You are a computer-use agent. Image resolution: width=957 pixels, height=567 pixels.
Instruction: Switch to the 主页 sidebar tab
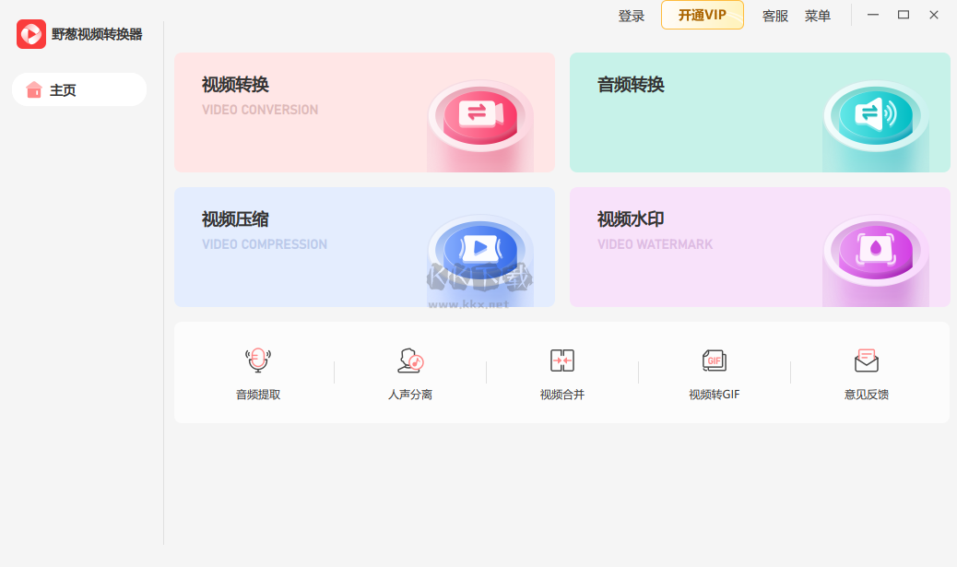click(78, 89)
